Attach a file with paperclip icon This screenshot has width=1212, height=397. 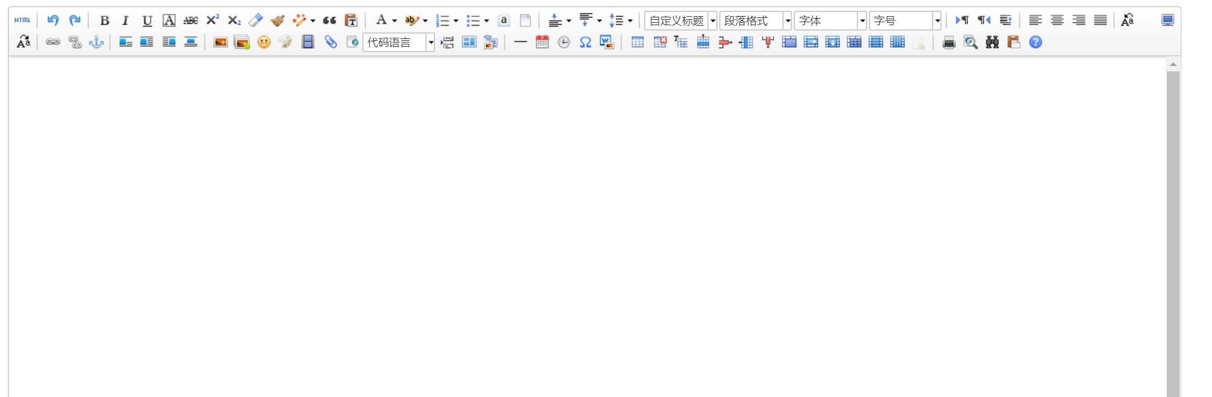[330, 42]
